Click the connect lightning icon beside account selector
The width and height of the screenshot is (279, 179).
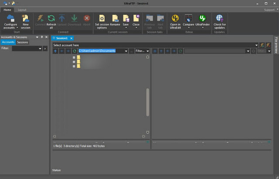(x=262, y=45)
